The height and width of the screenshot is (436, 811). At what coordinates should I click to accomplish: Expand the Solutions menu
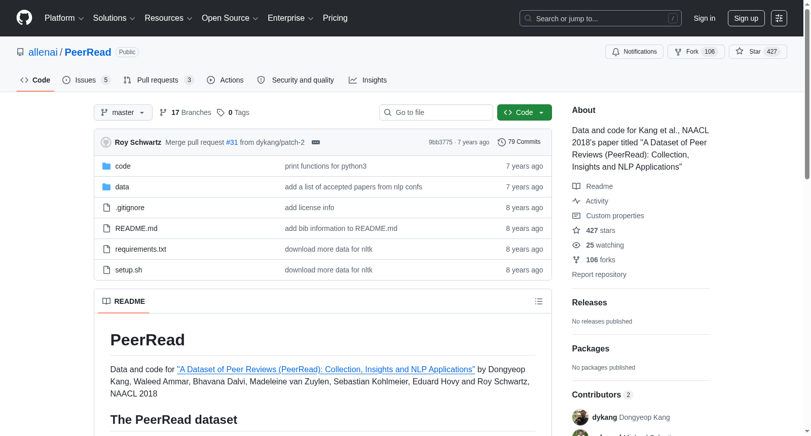pyautogui.click(x=114, y=18)
